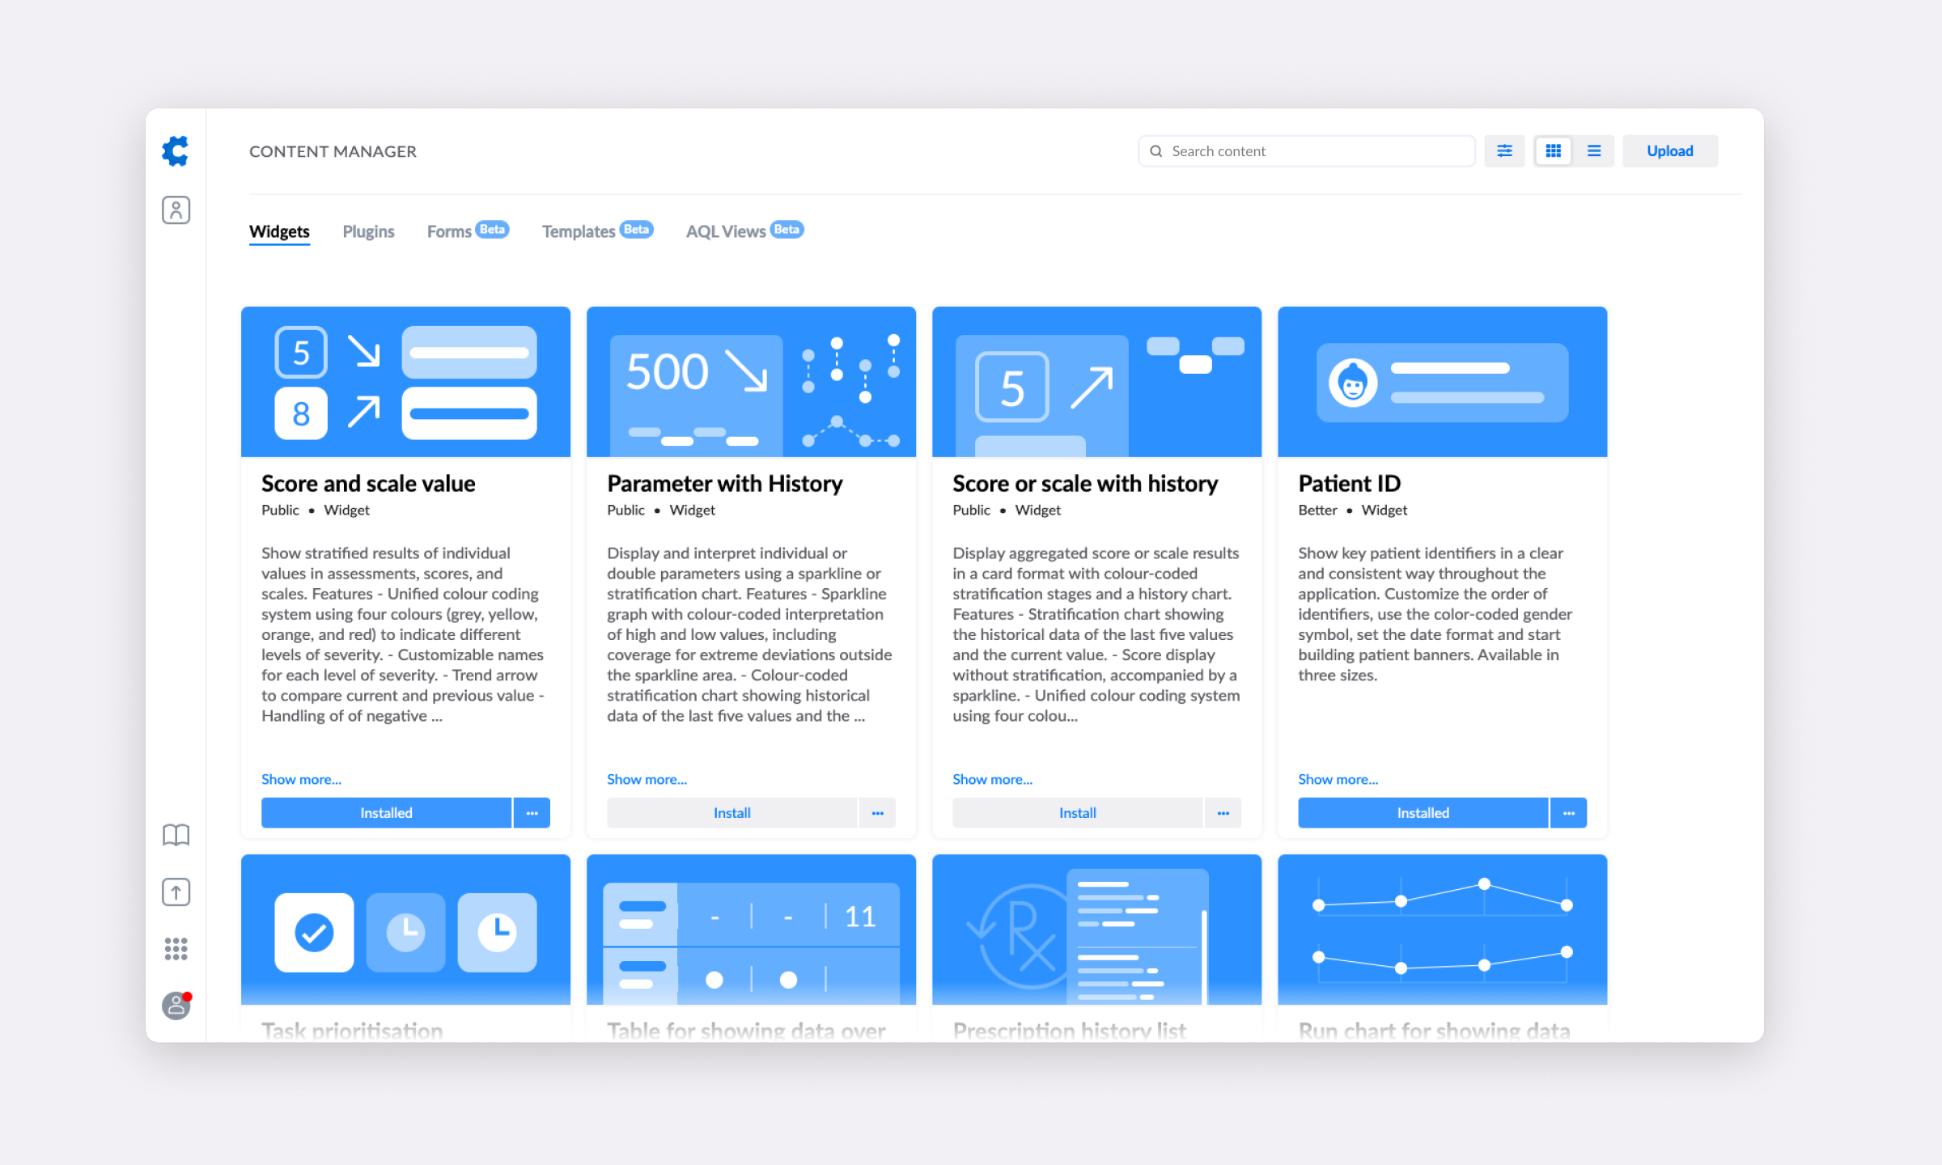Click the settings gear icon
This screenshot has height=1165, width=1942.
(x=175, y=151)
